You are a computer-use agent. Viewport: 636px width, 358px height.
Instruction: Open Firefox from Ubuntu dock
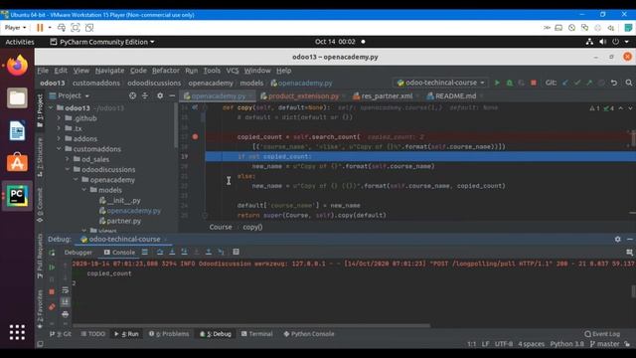tap(17, 66)
